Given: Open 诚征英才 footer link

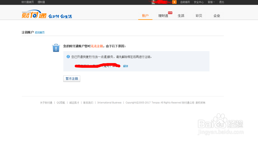Looking at the screenshot, I should pos(74,103).
